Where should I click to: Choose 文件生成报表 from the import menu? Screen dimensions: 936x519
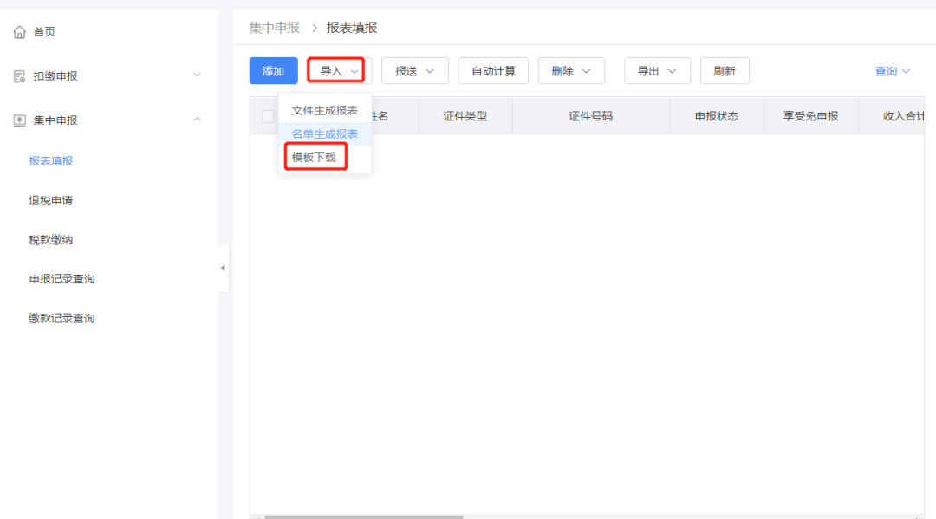(325, 110)
